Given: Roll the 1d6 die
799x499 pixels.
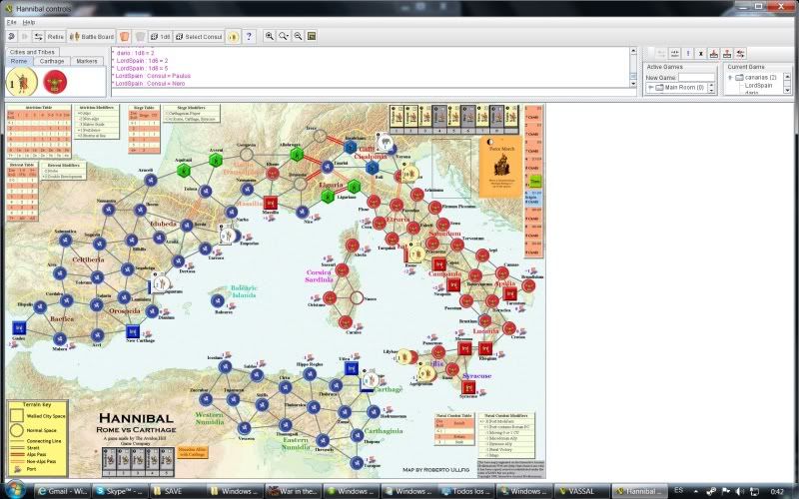Looking at the screenshot, I should (x=161, y=37).
